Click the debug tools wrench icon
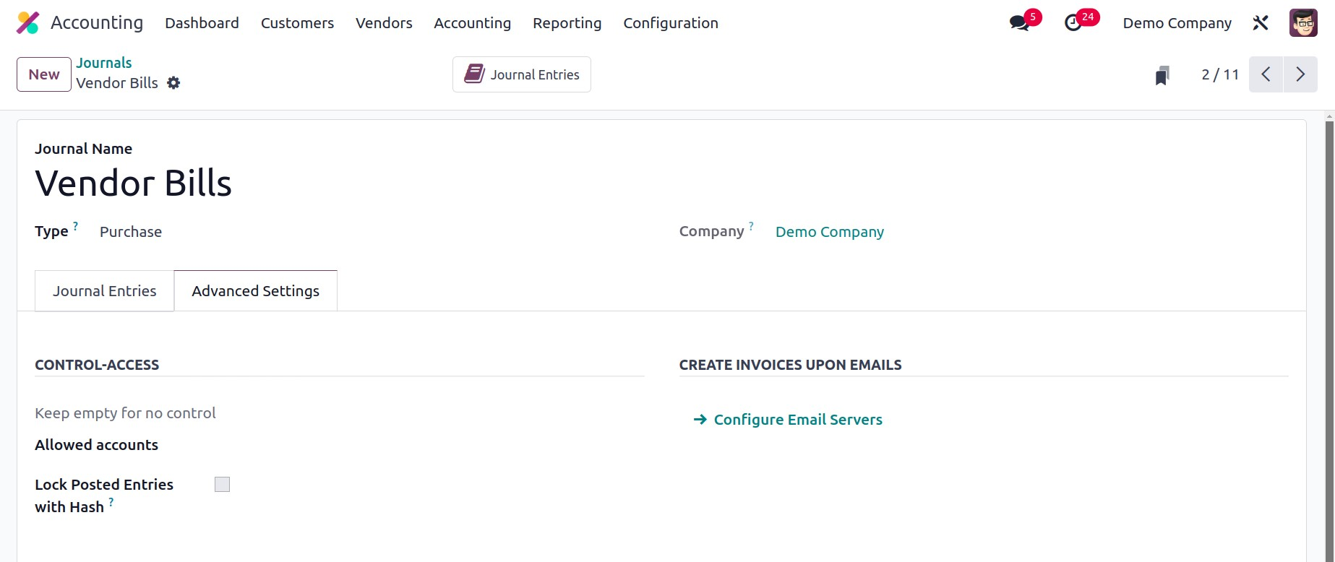Viewport: 1335px width, 562px height. click(x=1261, y=23)
